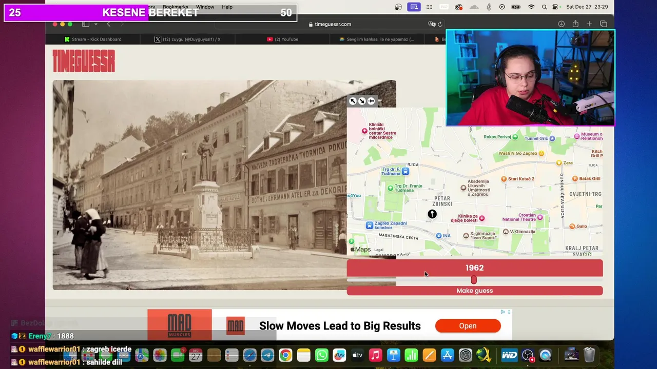Adjust the year slider handle at 1962
This screenshot has height=369, width=657.
tap(474, 280)
